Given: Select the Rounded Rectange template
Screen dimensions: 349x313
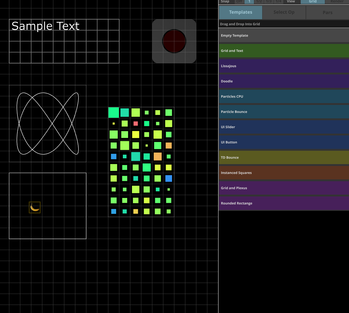Looking at the screenshot, I should (x=284, y=203).
